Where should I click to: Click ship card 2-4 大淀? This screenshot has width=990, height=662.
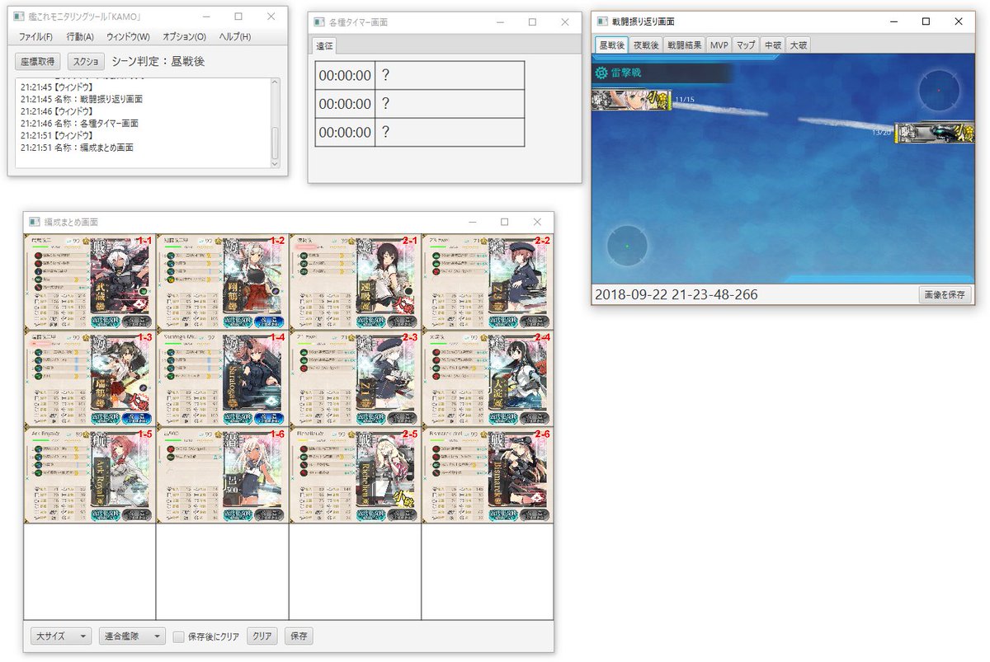487,378
